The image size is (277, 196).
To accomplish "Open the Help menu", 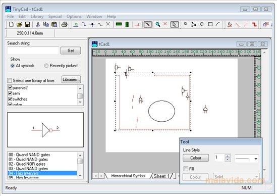I will coord(112,17).
